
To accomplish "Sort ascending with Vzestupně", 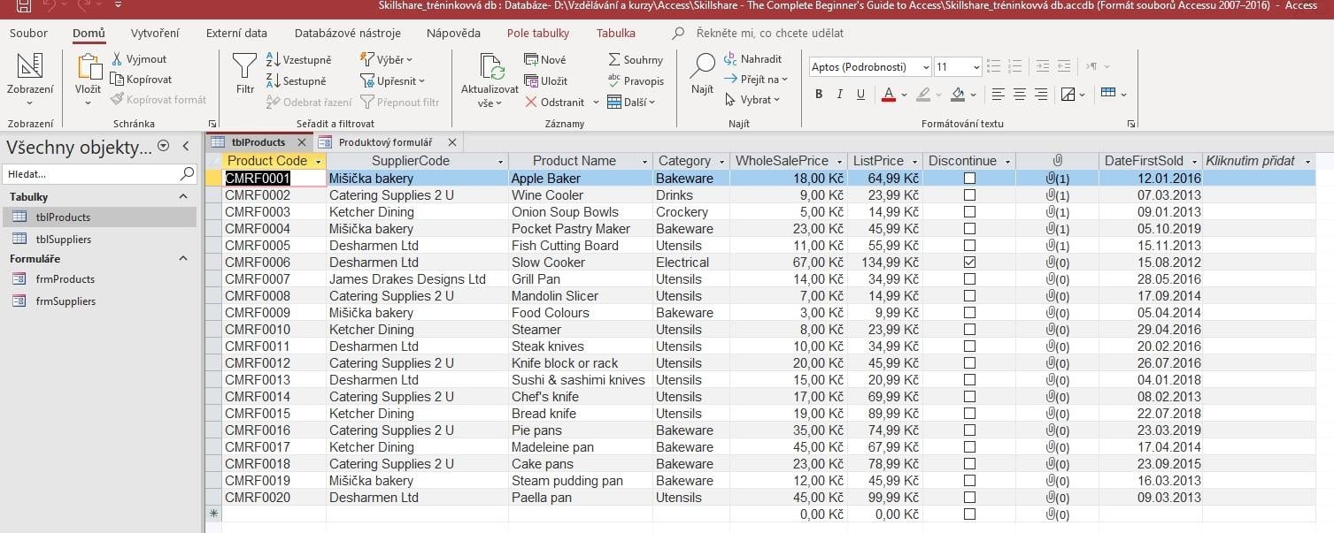I will [x=298, y=59].
